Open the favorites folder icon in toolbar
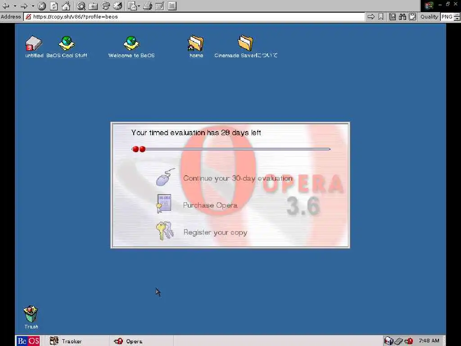 click(x=93, y=5)
